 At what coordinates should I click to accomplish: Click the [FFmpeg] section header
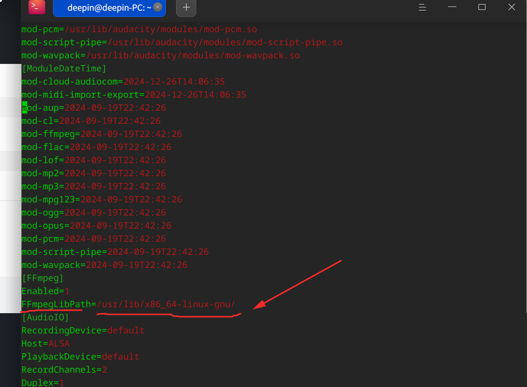pyautogui.click(x=42, y=278)
